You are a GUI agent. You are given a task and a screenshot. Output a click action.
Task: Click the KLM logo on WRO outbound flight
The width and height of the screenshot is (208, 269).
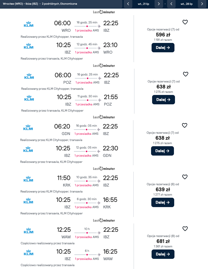[x=29, y=25]
